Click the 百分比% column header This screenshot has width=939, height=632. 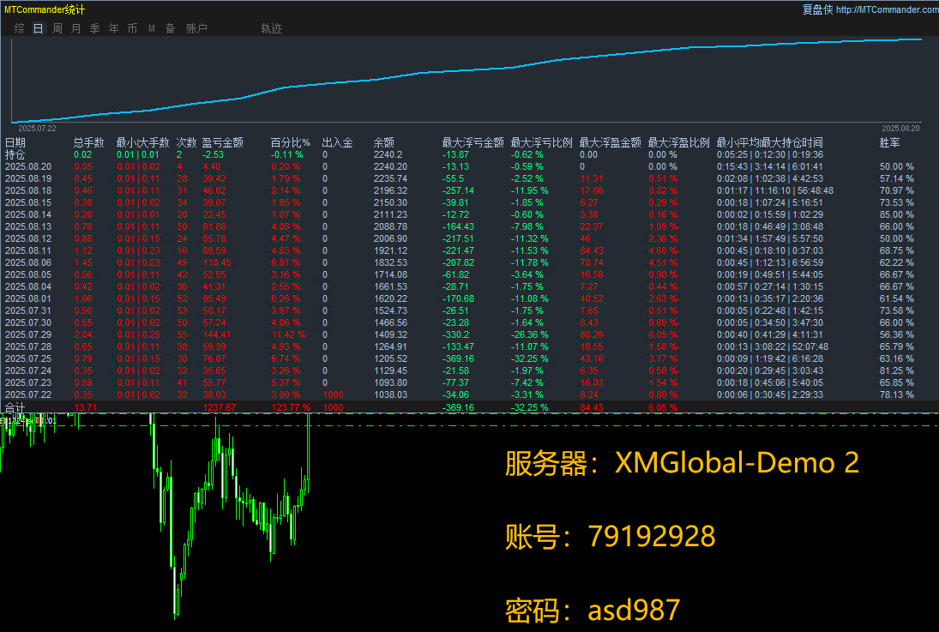291,142
